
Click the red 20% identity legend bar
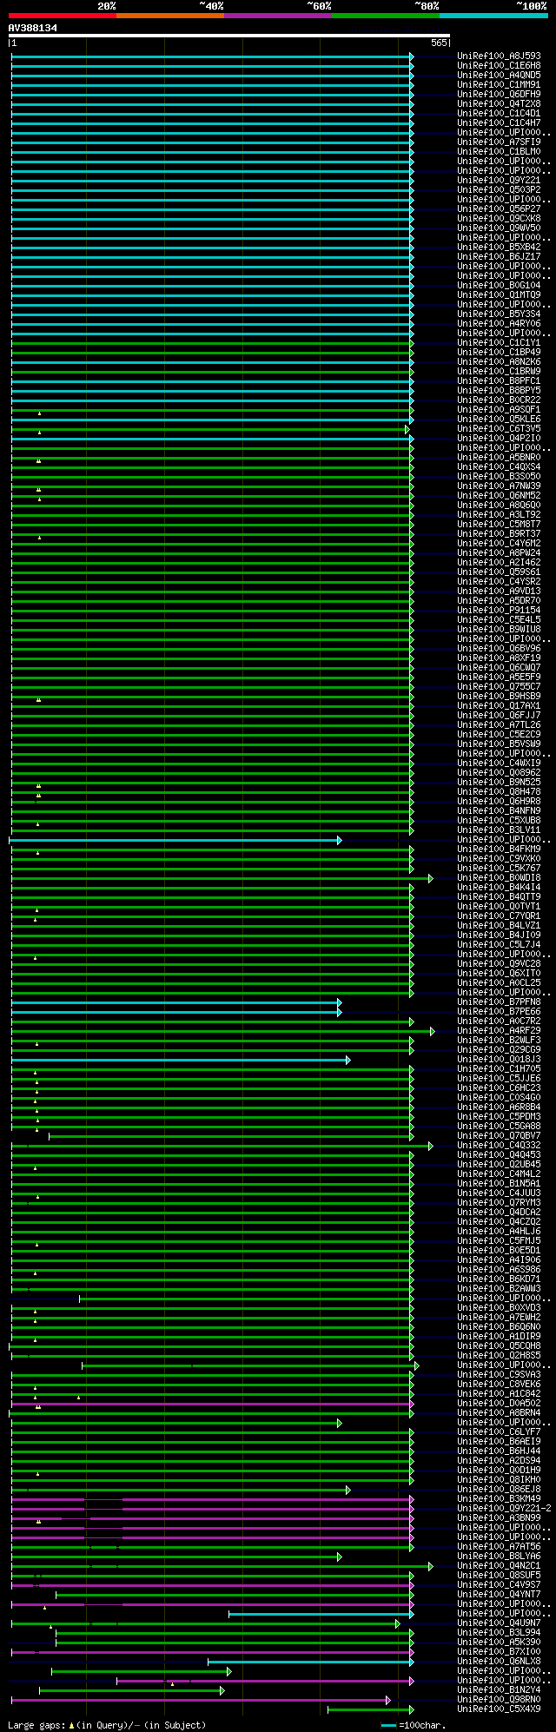click(63, 16)
